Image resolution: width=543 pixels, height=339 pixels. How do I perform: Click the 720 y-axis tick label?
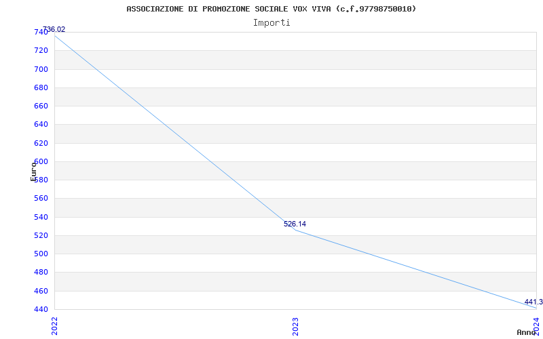click(41, 50)
